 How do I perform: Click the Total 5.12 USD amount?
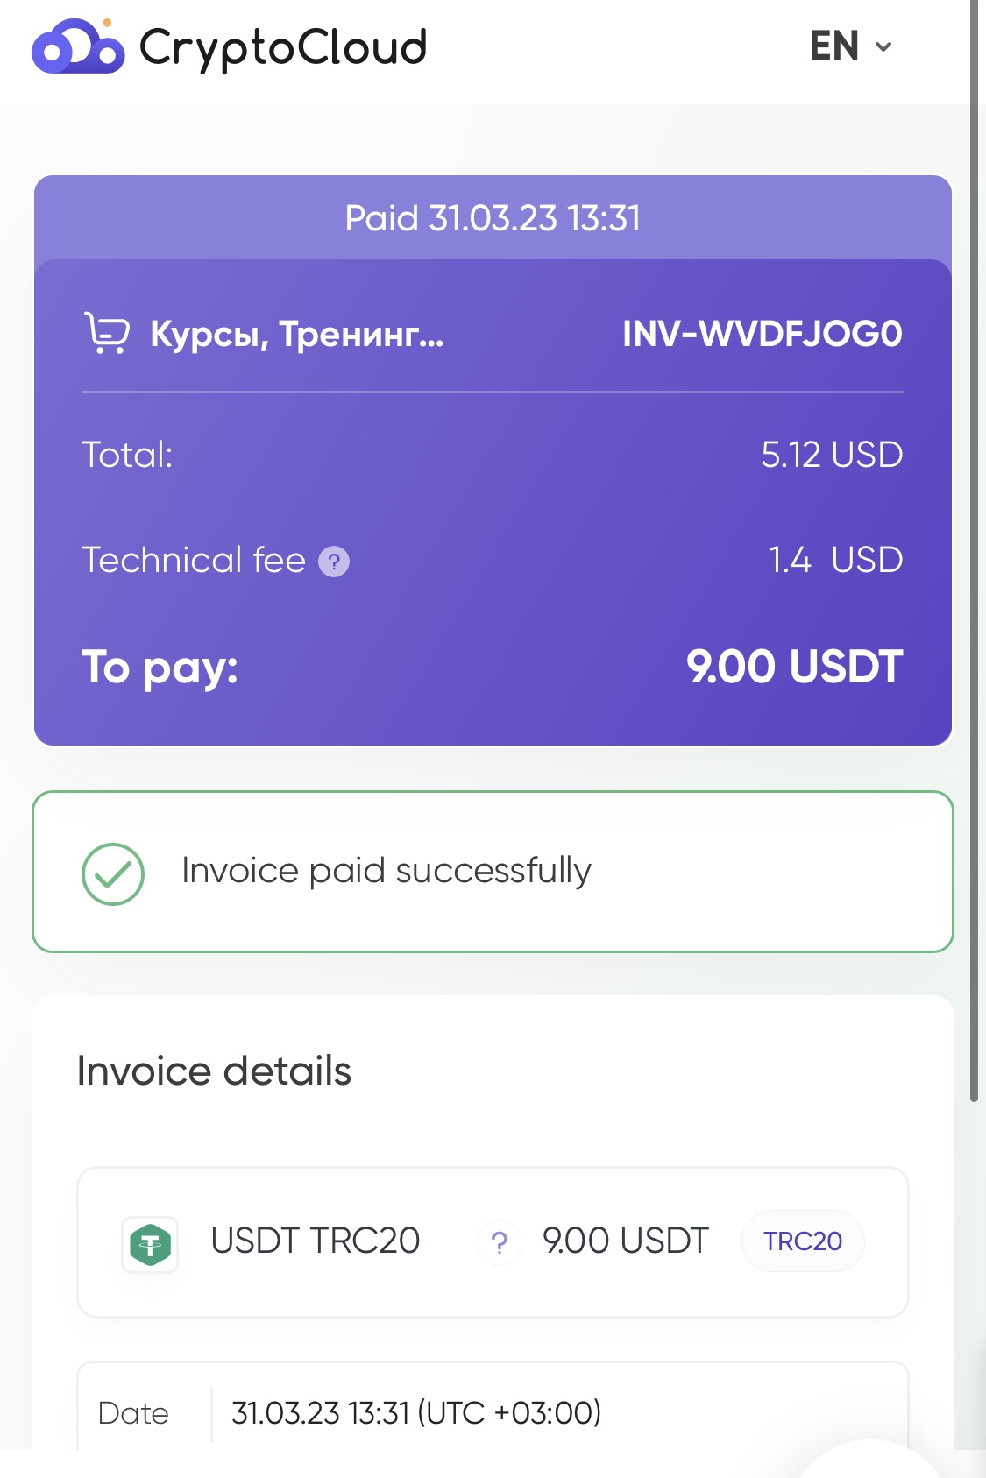[832, 455]
